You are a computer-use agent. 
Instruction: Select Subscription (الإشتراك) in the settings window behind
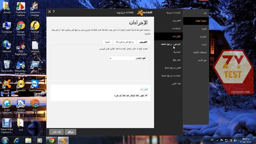pyautogui.click(x=196, y=37)
